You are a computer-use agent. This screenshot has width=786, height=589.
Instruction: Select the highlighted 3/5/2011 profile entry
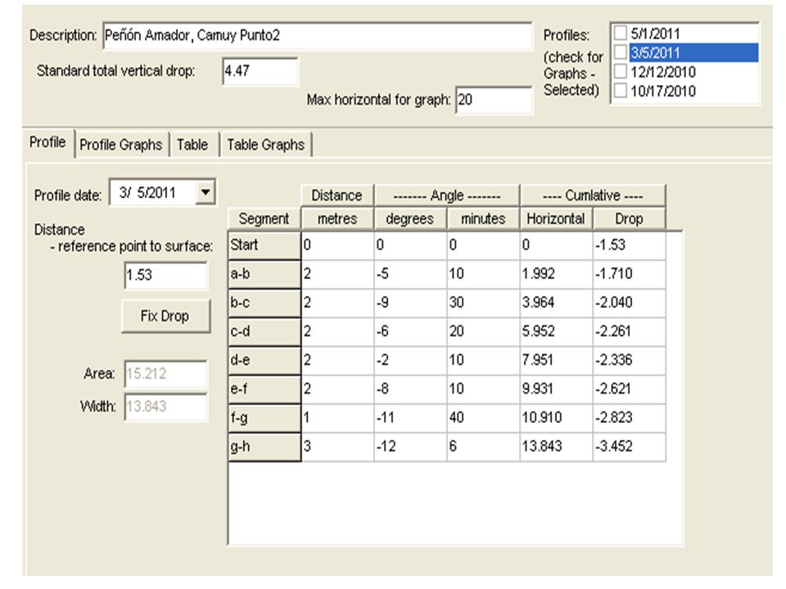tap(693, 52)
